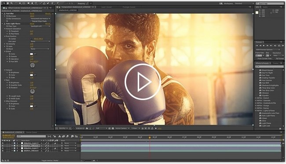286x164 pixels.
Task: Reset the Fast Blur effect
Action: [x=32, y=14]
